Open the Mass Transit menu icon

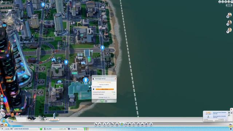click(x=142, y=124)
